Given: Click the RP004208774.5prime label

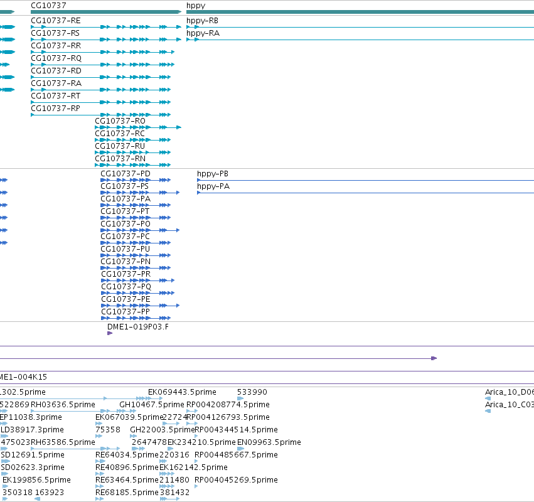Looking at the screenshot, I should (228, 405).
